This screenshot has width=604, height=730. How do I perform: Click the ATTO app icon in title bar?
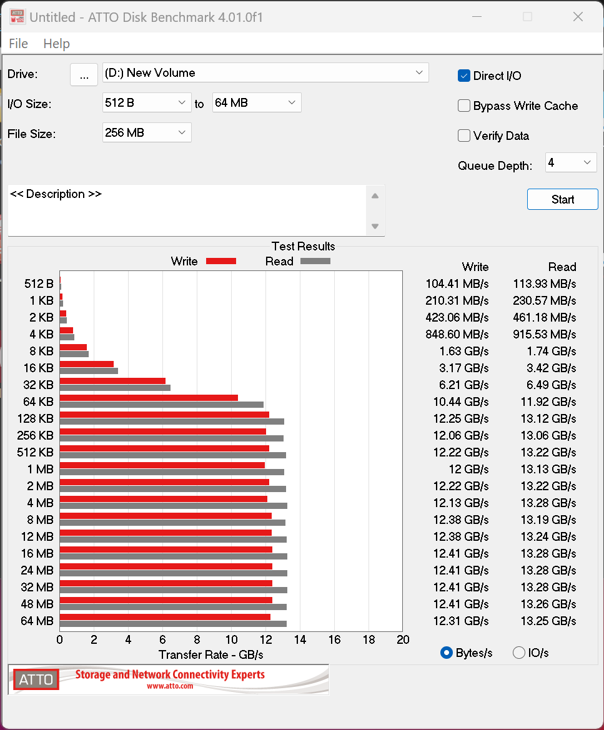click(x=17, y=17)
